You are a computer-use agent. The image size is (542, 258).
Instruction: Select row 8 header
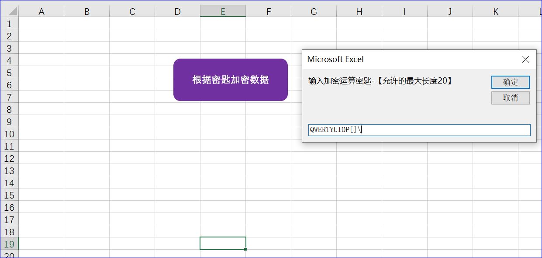tap(9, 109)
